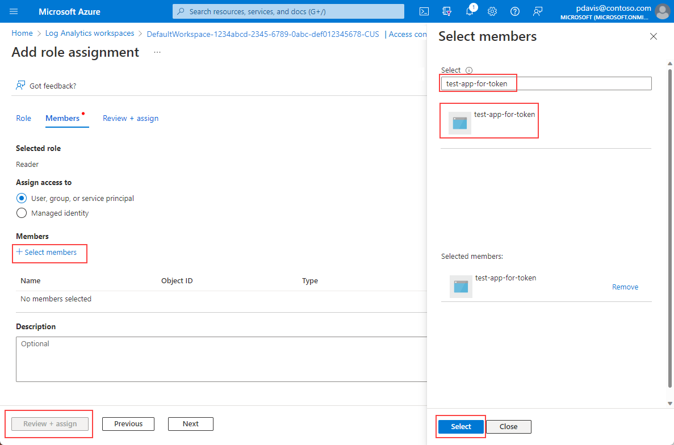Open the portal hamburger menu
The height and width of the screenshot is (445, 674).
pyautogui.click(x=14, y=11)
